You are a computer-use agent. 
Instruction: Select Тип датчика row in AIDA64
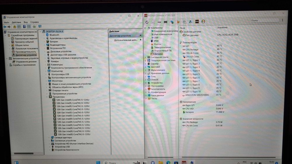point(211,35)
